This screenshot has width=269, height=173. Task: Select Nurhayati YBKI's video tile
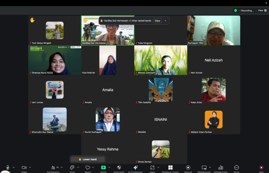(x=214, y=30)
